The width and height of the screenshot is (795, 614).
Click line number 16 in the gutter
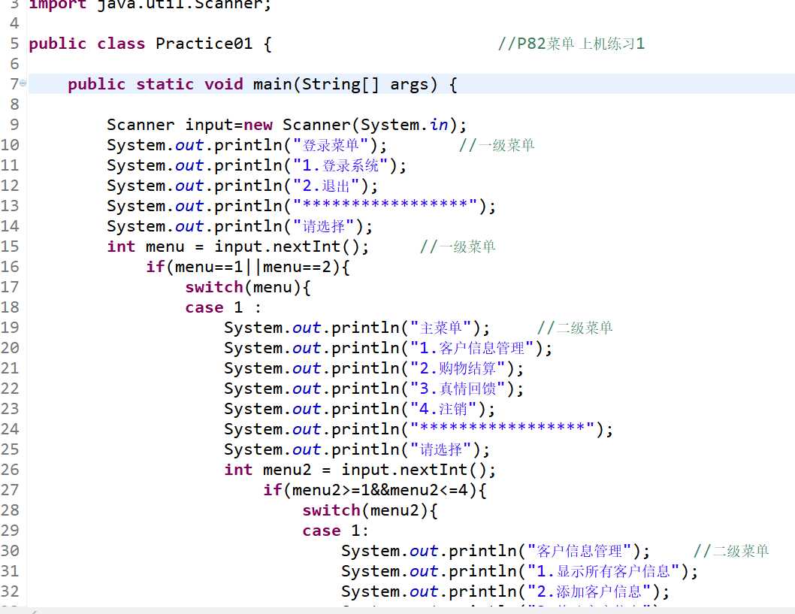pyautogui.click(x=10, y=267)
